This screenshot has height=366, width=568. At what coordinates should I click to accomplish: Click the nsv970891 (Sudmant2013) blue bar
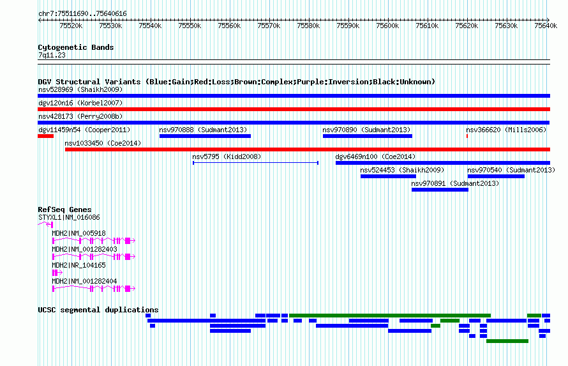tap(440, 190)
